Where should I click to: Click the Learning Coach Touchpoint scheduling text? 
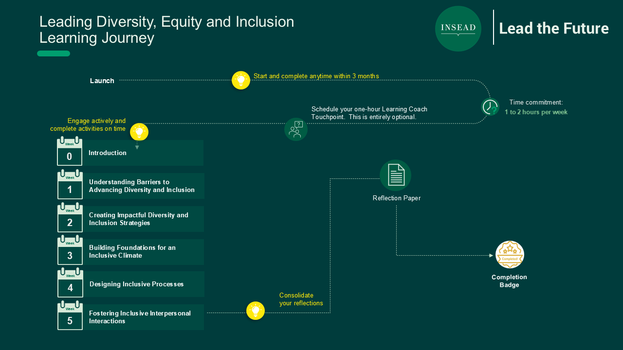click(369, 113)
